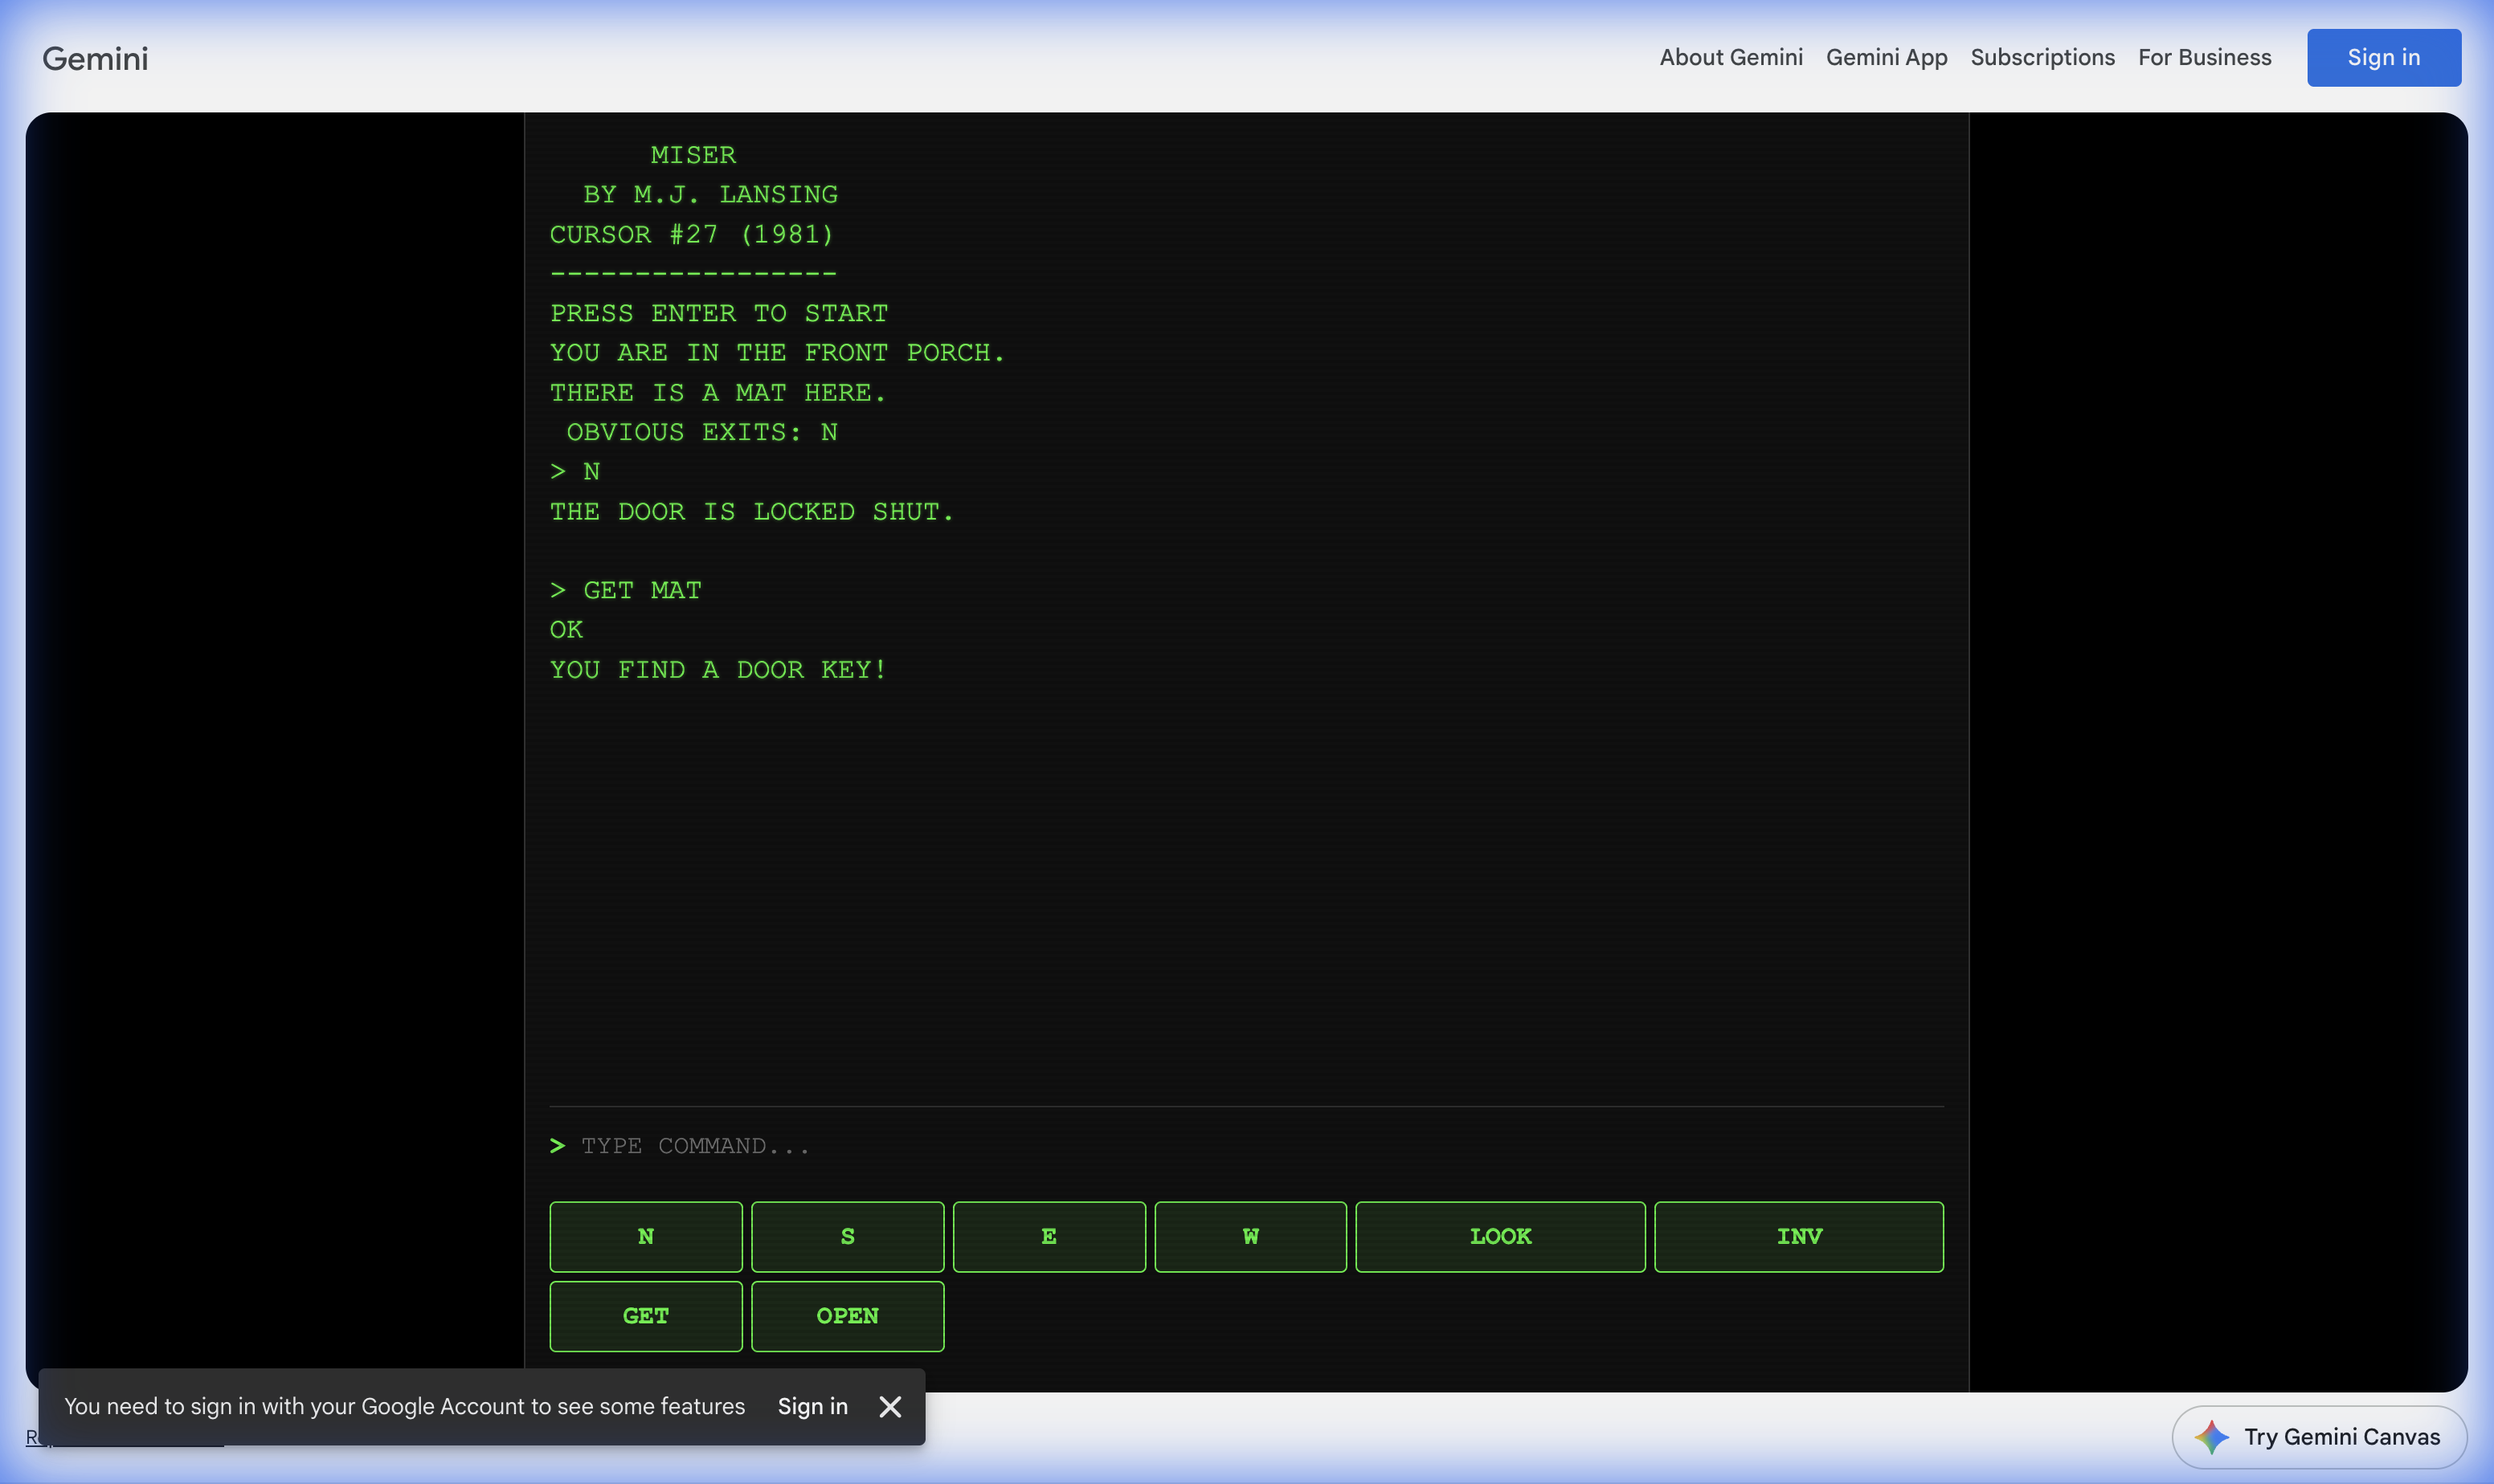2494x1484 pixels.
Task: Click the LOOK command button
Action: coord(1499,1236)
